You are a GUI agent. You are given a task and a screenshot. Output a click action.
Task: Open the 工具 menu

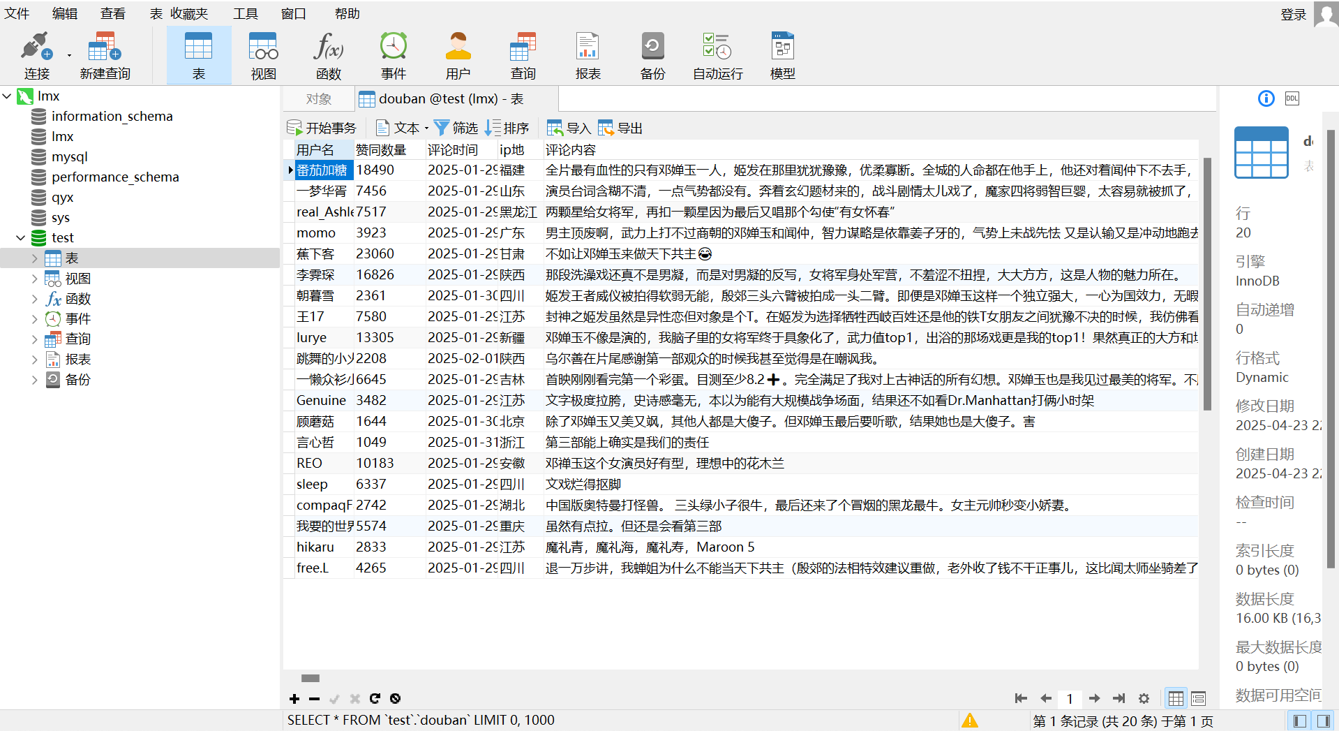(246, 13)
